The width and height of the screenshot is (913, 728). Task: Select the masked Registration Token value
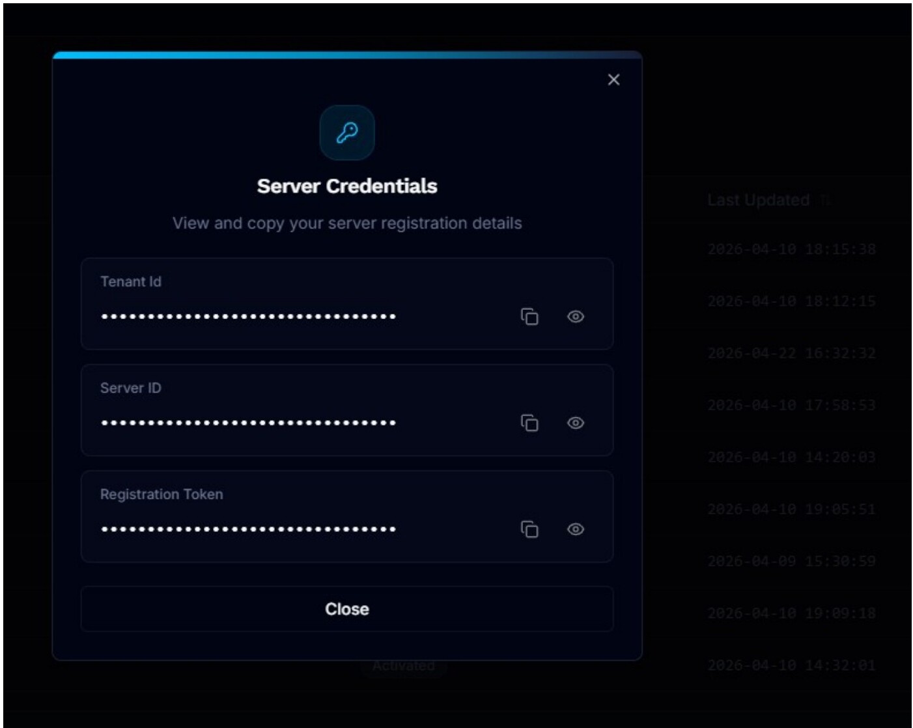(249, 529)
